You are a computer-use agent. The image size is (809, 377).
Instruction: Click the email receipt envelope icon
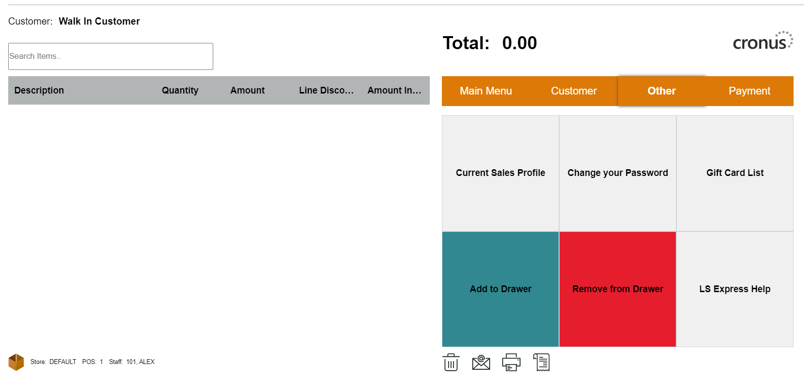(481, 363)
